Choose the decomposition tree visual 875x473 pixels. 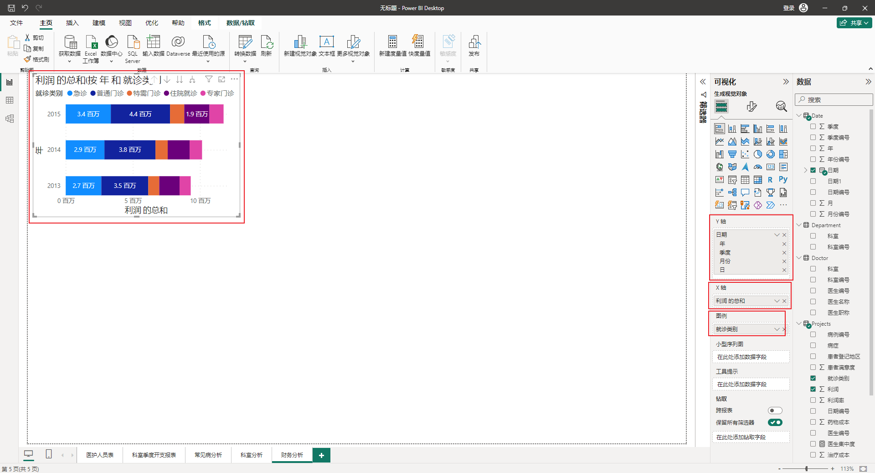tap(732, 192)
